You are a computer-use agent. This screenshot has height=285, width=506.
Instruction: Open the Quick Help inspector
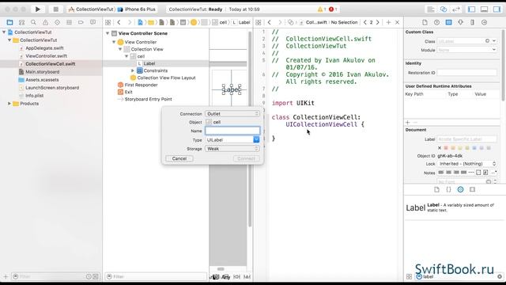tap(436, 22)
